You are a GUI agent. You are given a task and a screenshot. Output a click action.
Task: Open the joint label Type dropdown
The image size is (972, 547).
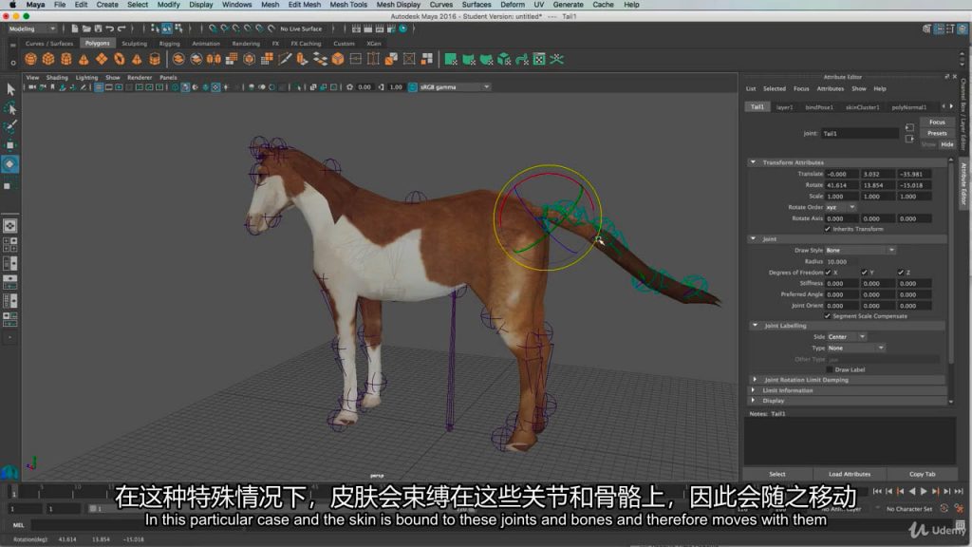click(855, 348)
